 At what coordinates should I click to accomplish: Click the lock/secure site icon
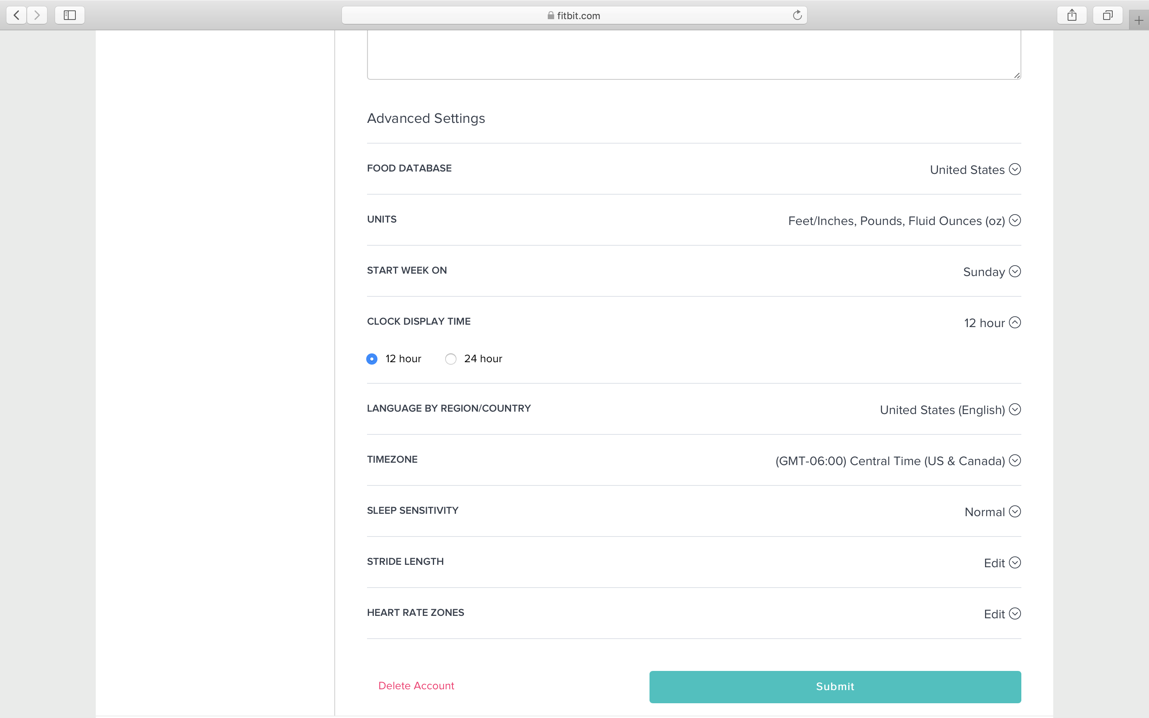coord(552,15)
